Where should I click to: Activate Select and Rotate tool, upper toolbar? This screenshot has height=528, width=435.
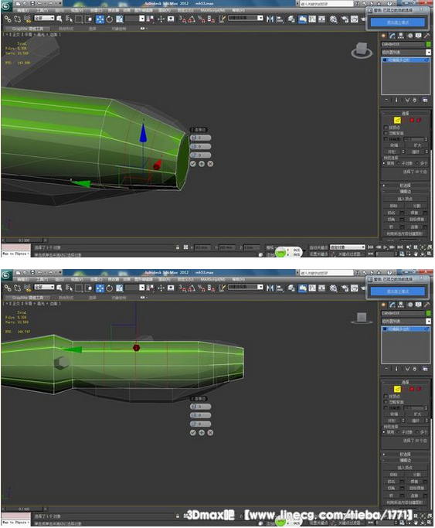click(x=110, y=19)
